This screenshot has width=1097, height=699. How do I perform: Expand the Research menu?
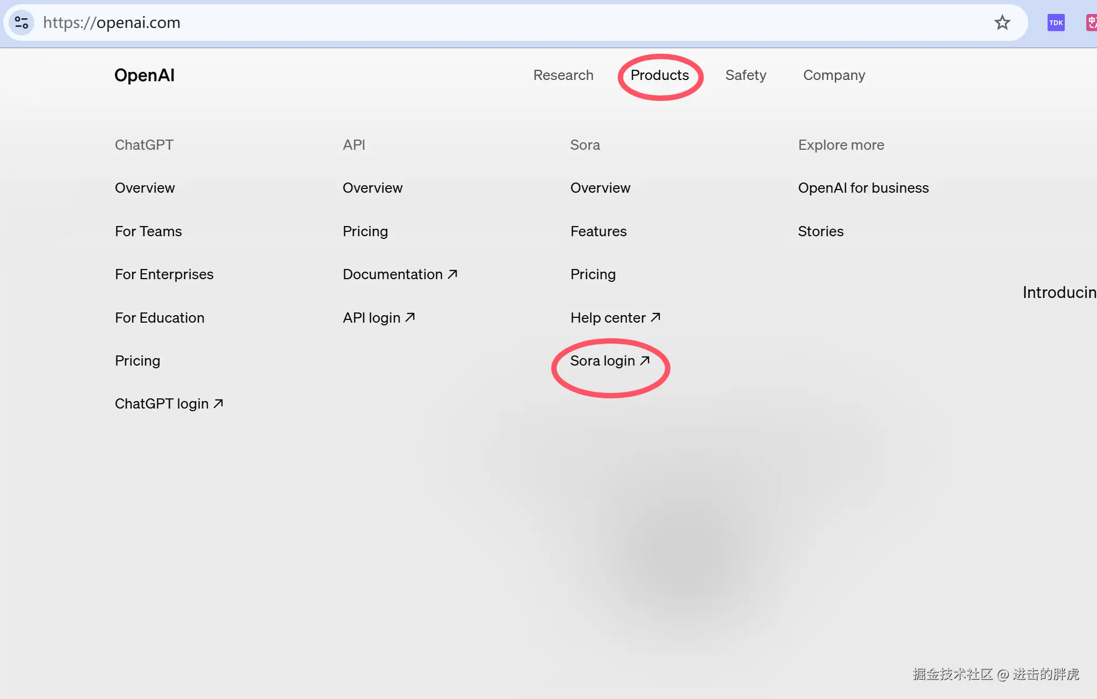pyautogui.click(x=563, y=75)
